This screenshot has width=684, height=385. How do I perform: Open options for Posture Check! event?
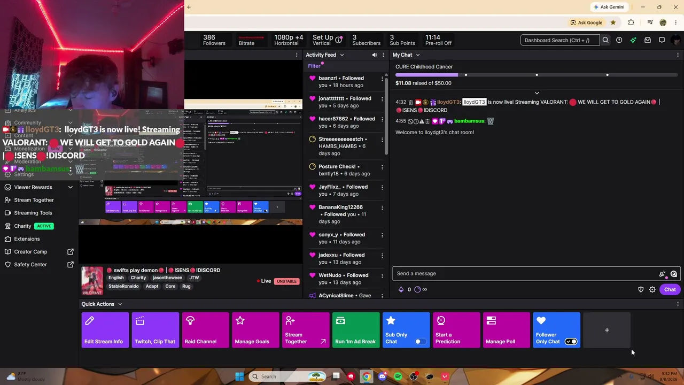coord(382,167)
